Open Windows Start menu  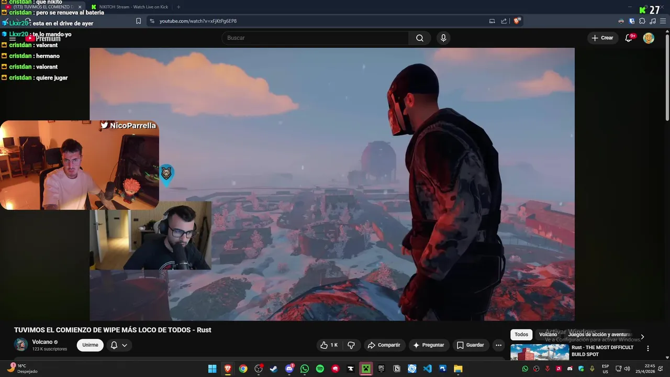point(212,369)
